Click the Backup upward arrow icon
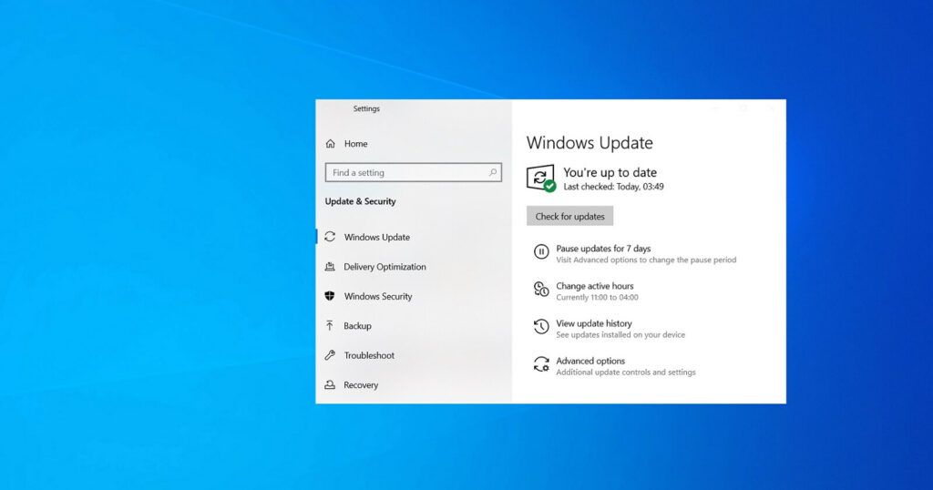 point(330,326)
